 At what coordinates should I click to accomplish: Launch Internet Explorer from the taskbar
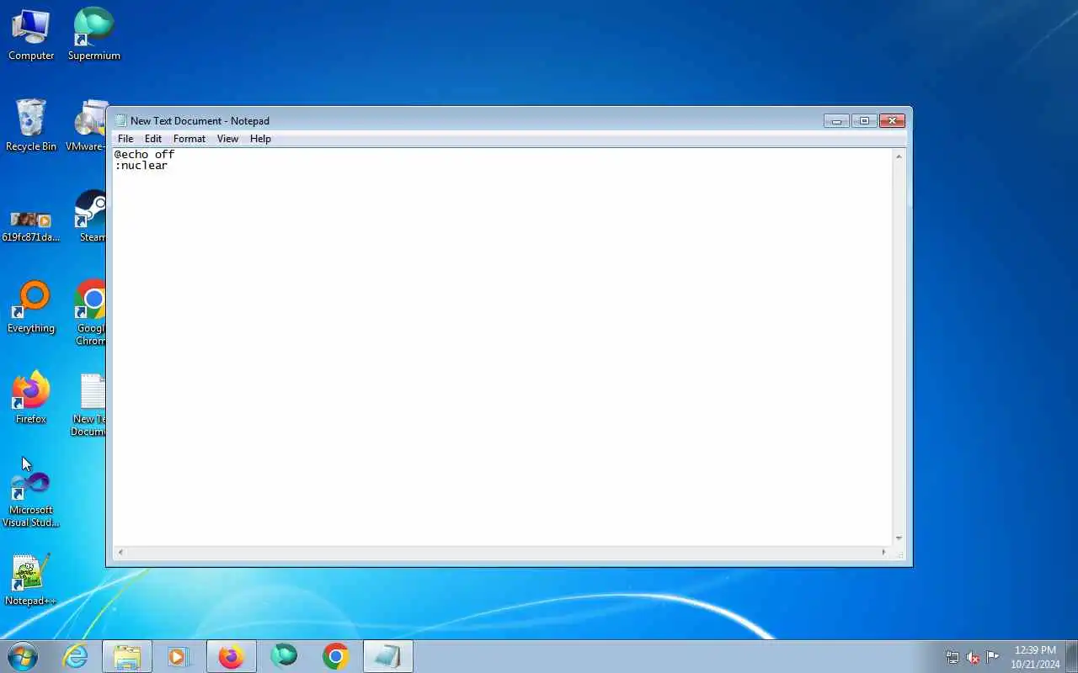[x=76, y=656]
